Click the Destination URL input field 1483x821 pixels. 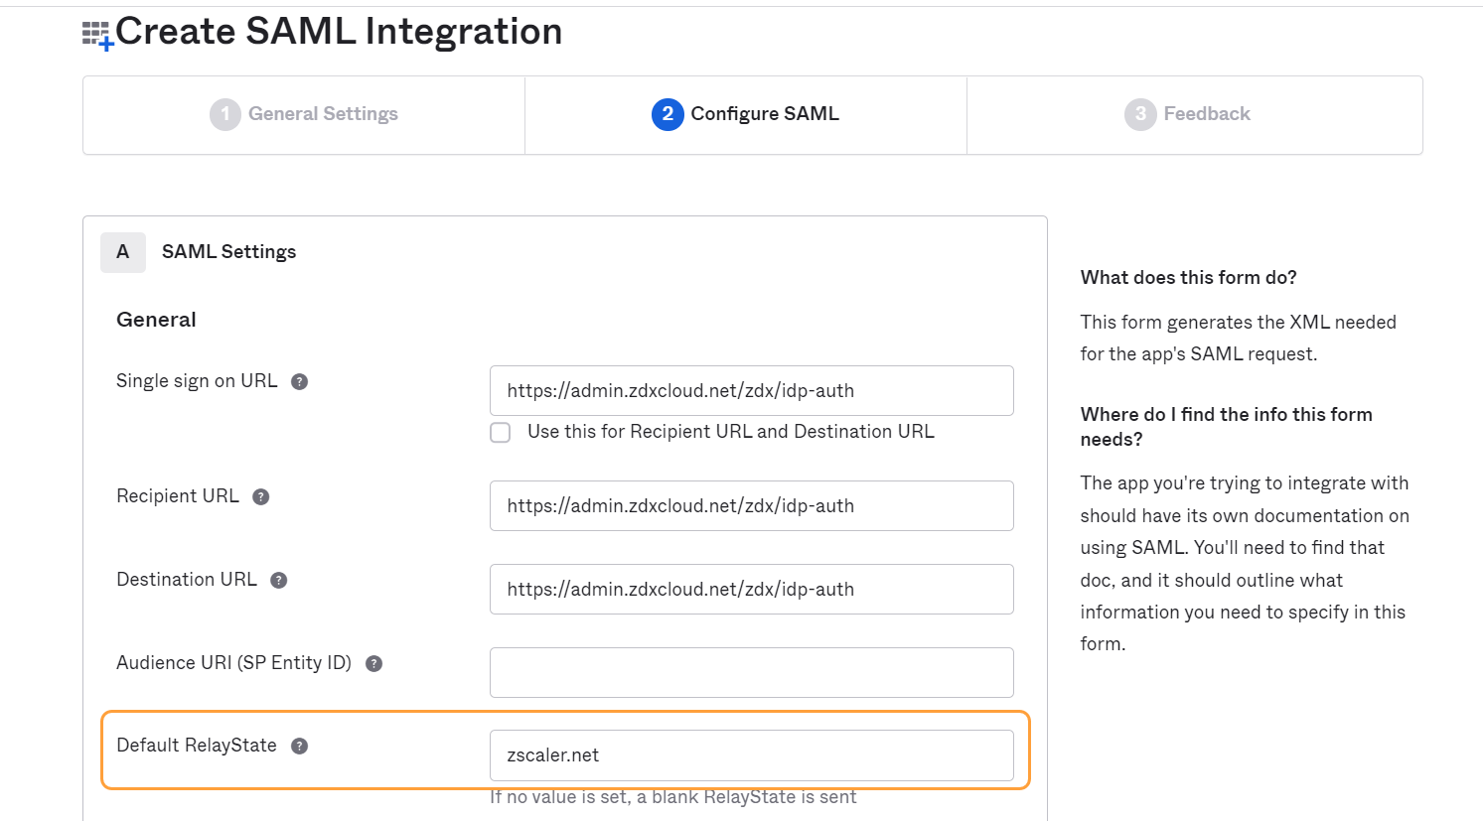coord(751,589)
